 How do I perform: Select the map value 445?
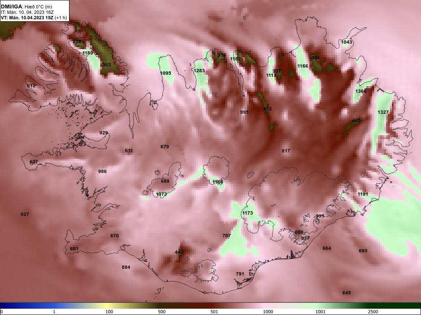coord(356,121)
